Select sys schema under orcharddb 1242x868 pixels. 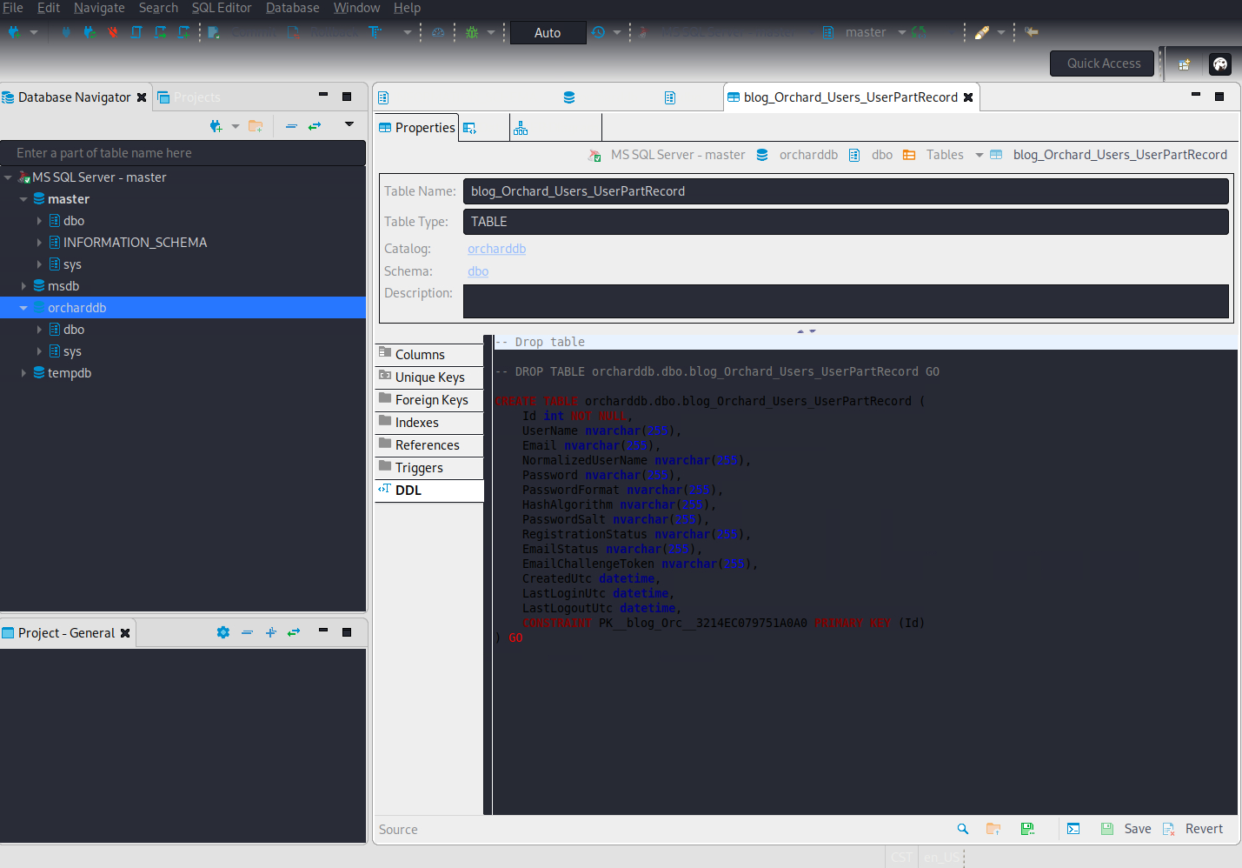click(x=72, y=351)
